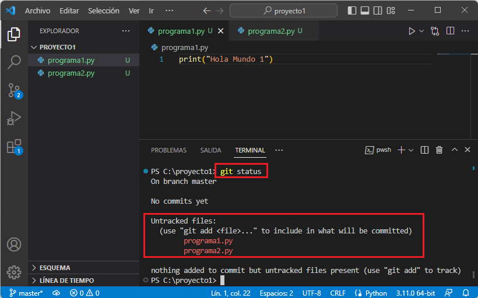The image size is (478, 298).
Task: Select the TERMINAL panel tab
Action: pos(250,150)
